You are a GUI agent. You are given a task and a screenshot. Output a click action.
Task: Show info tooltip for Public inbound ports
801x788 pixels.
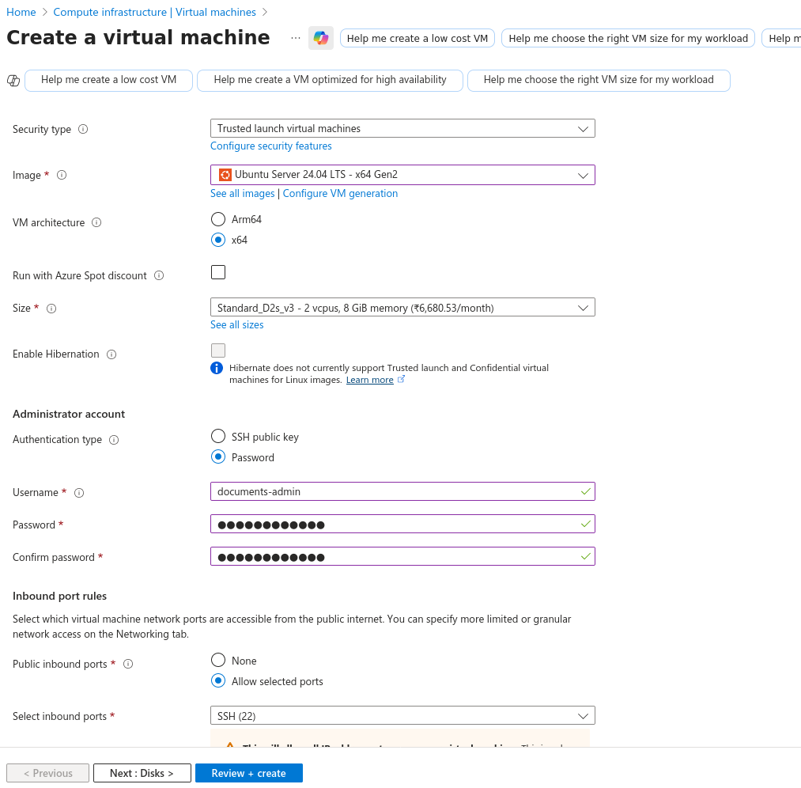tap(128, 664)
